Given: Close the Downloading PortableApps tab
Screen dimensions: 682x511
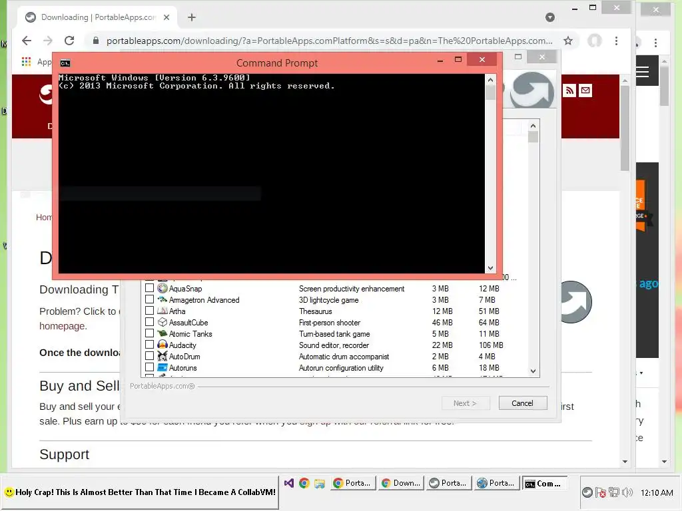Looking at the screenshot, I should point(167,17).
